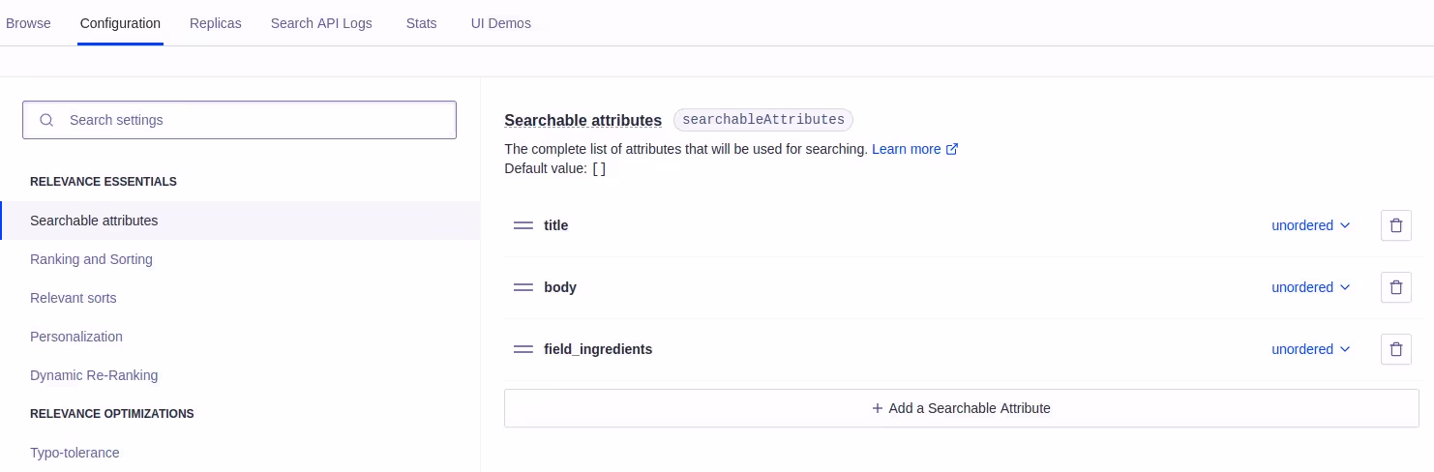Open the UI Demos tab
This screenshot has height=472, width=1434.
[501, 23]
